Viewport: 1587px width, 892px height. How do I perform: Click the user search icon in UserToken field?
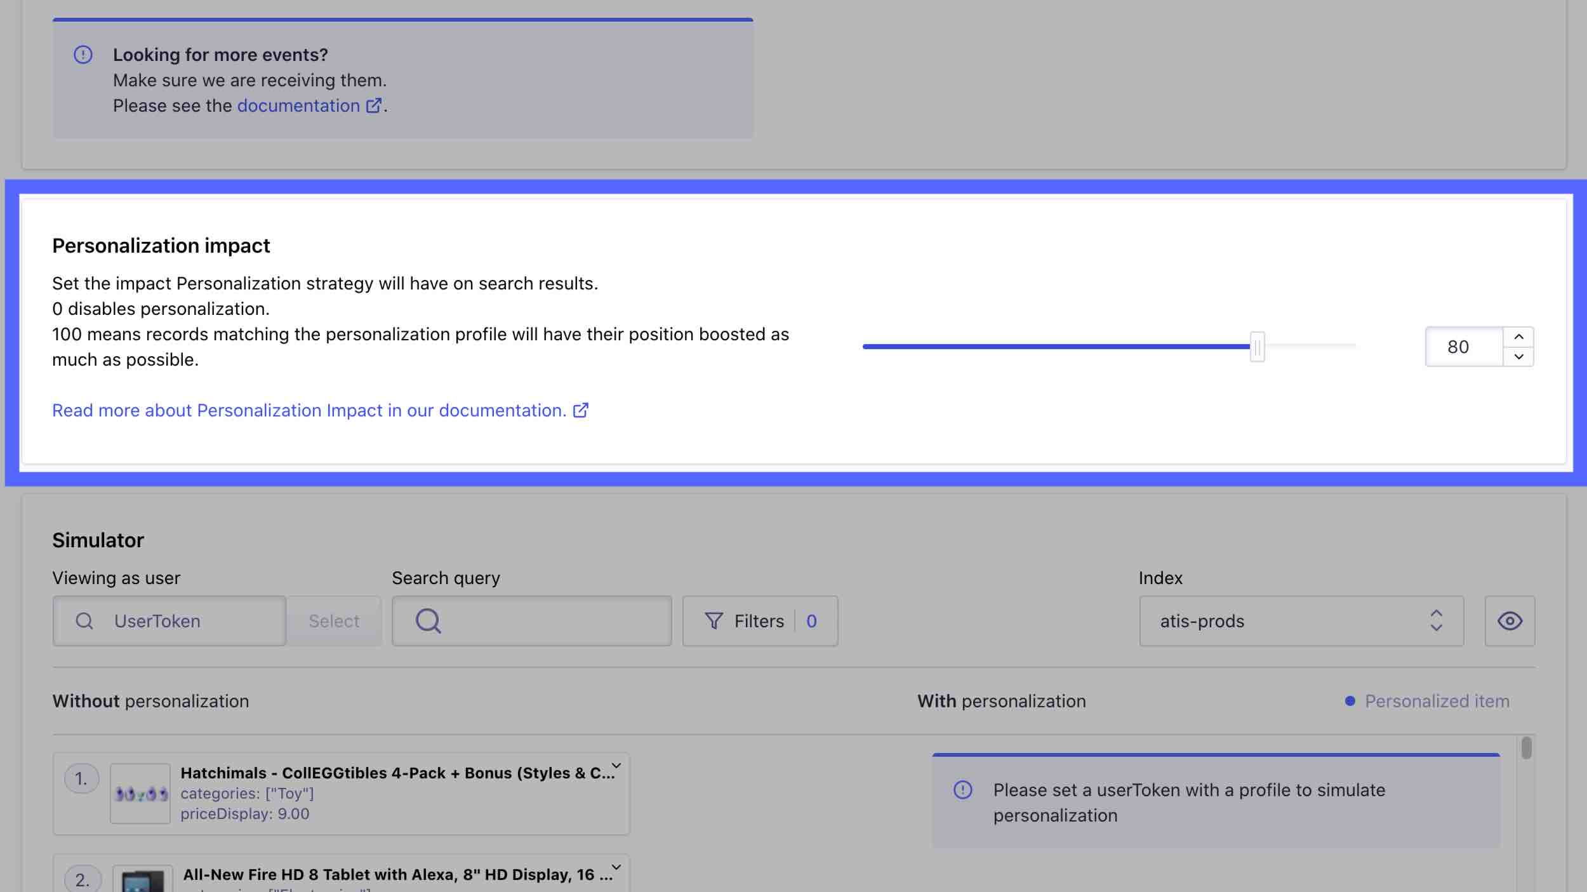coord(85,620)
